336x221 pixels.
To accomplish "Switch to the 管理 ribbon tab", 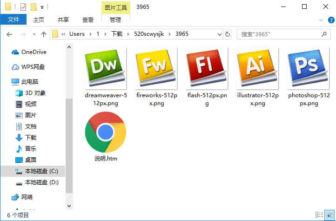I will [115, 20].
